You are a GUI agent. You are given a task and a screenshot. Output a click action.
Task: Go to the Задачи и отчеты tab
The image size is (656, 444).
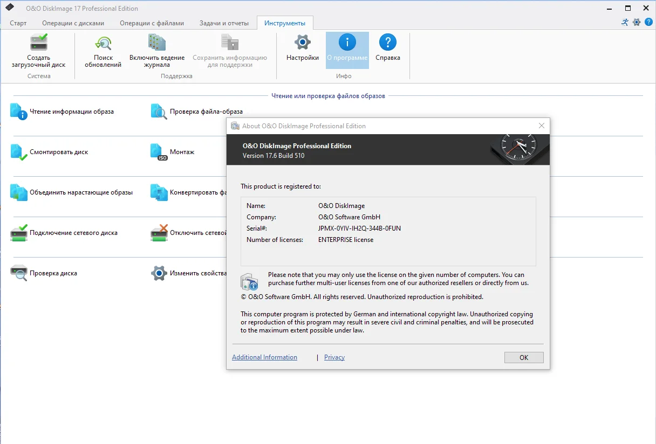(x=224, y=23)
